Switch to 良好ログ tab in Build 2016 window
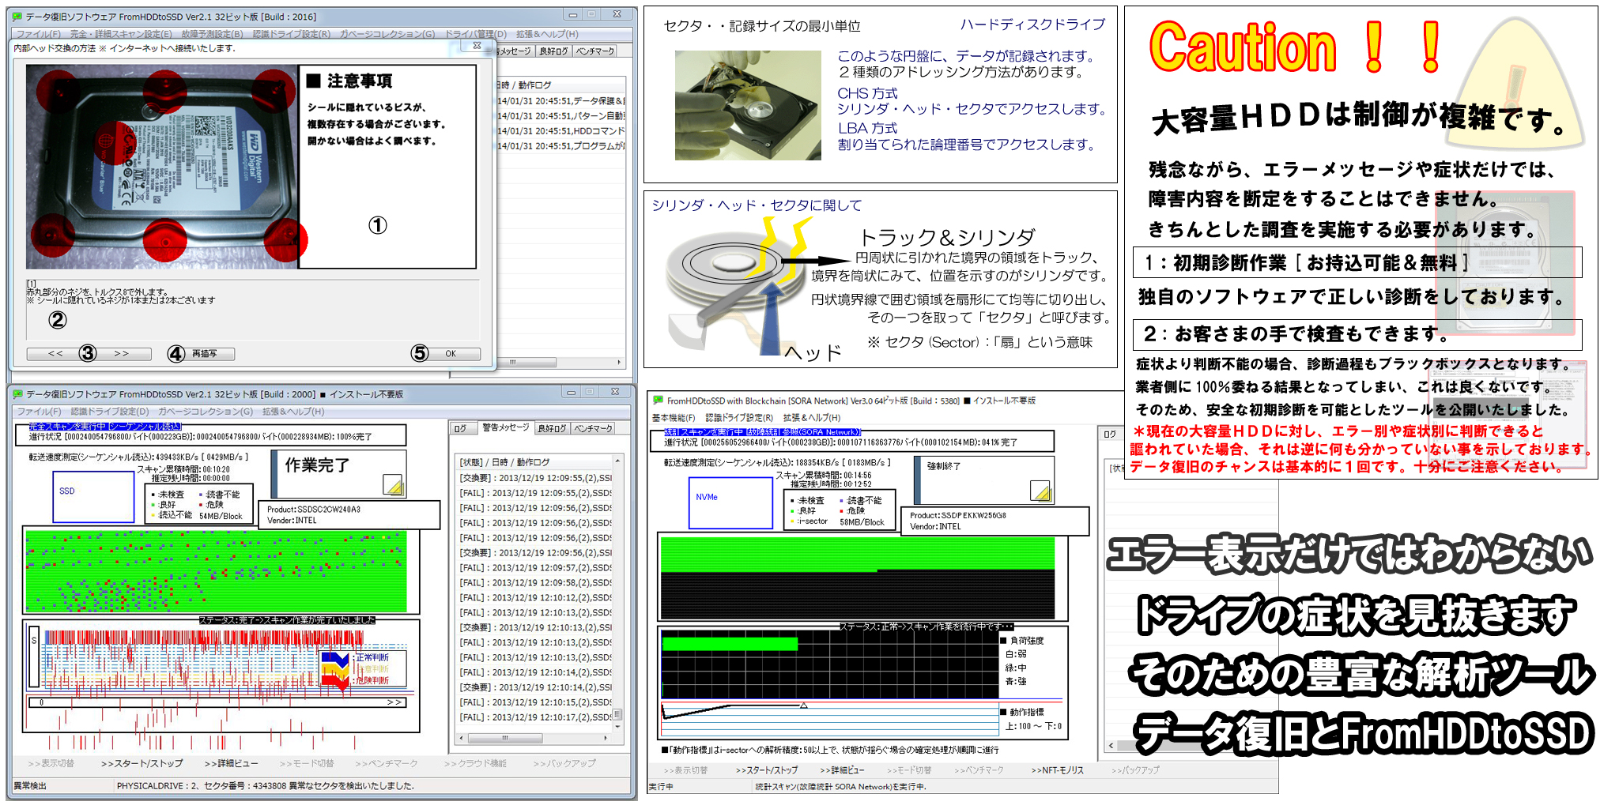This screenshot has height=809, width=1619. tap(553, 51)
